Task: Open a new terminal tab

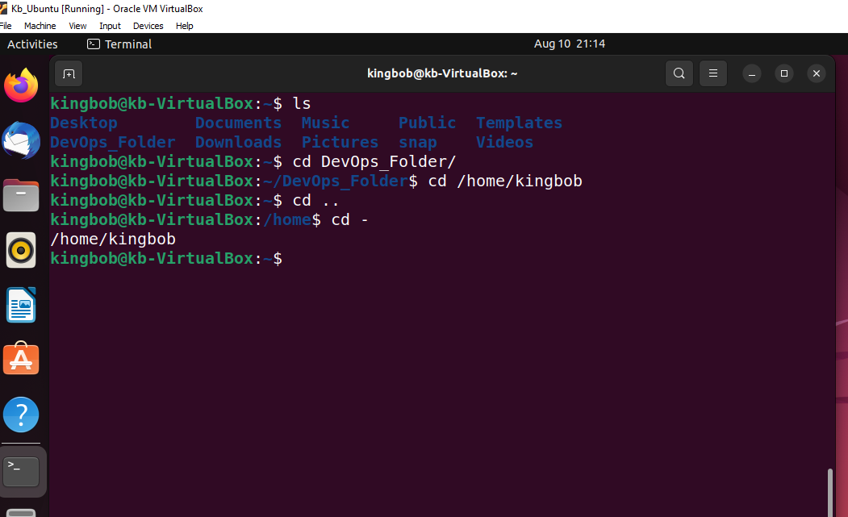Action: [69, 73]
